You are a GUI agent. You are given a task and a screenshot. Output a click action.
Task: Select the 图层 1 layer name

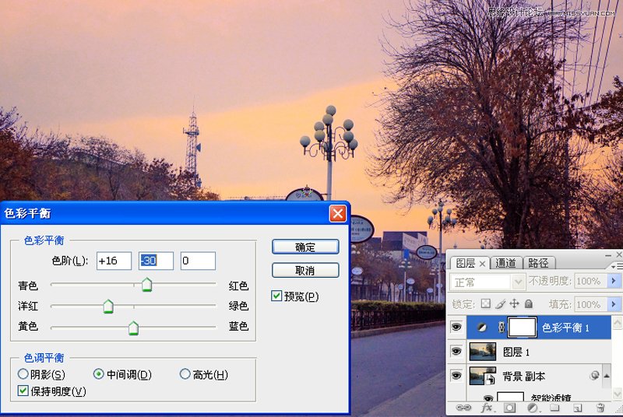point(516,352)
